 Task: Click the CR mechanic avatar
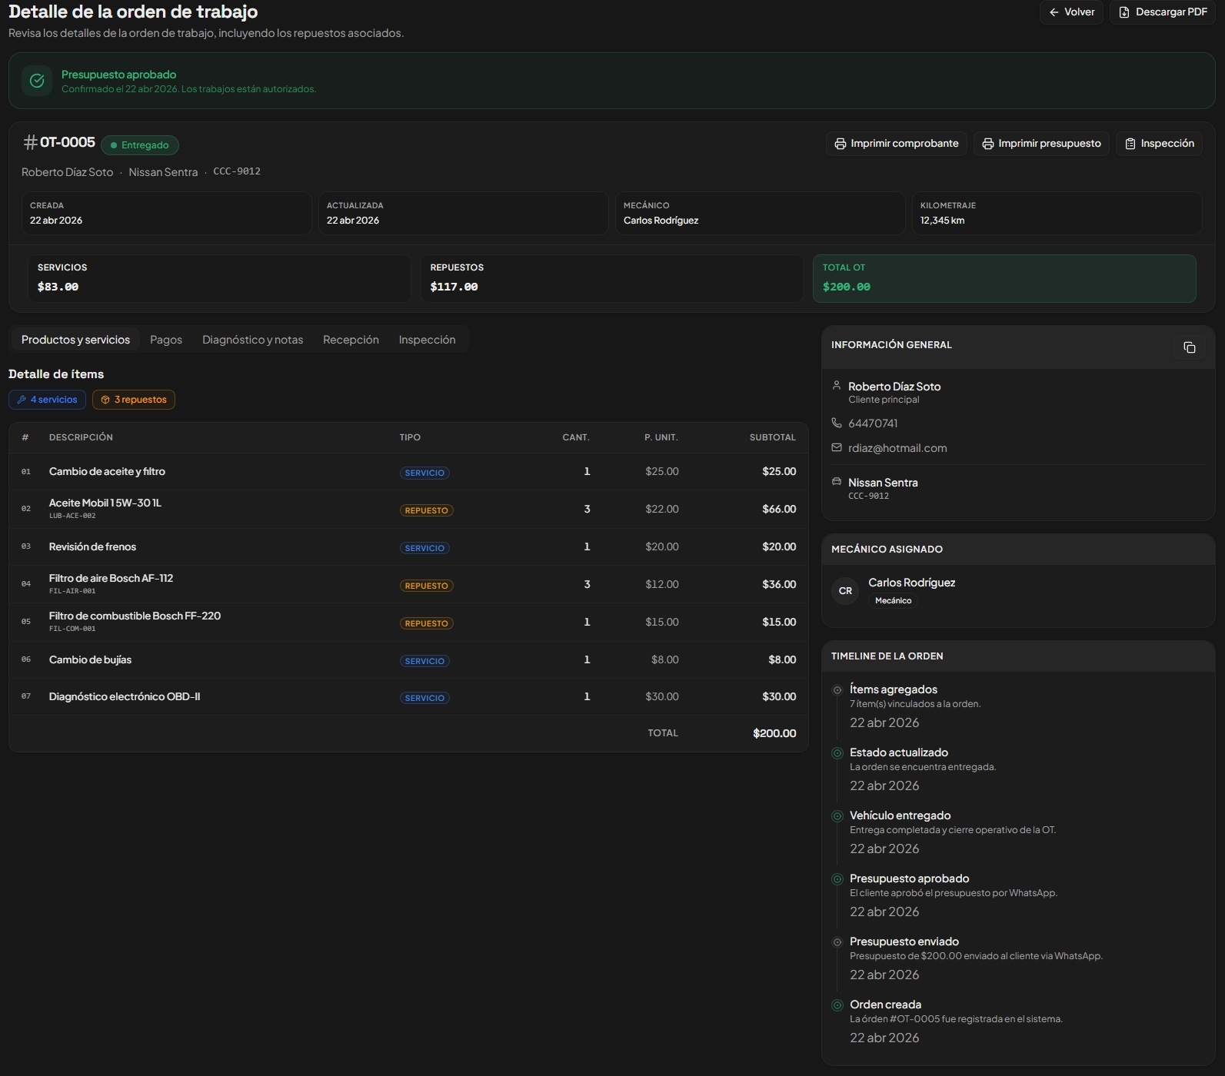845,591
